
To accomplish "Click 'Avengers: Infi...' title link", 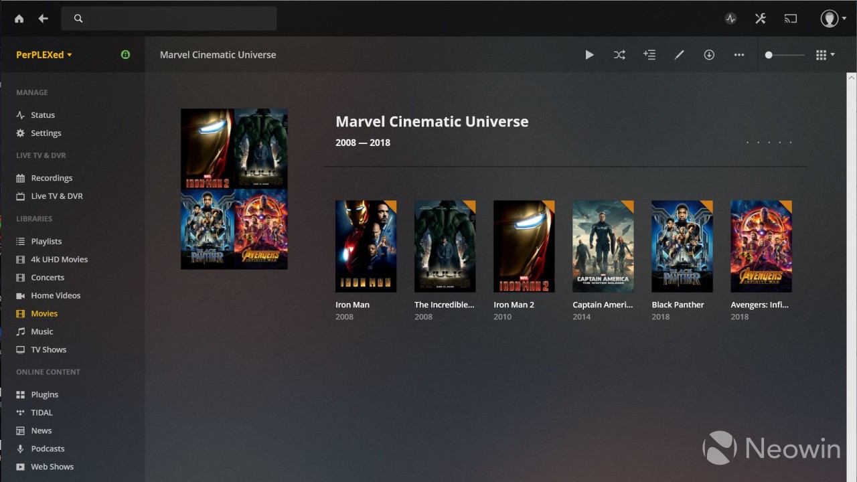I will [760, 305].
